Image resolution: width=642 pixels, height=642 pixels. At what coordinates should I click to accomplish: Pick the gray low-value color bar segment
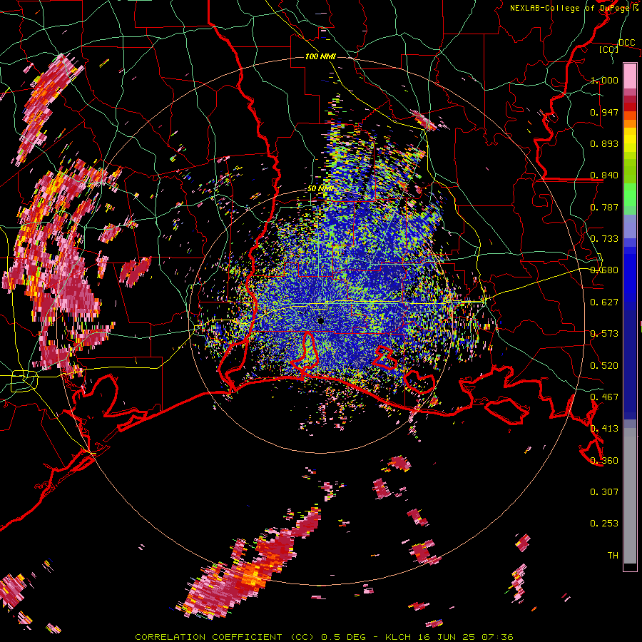pyautogui.click(x=630, y=496)
